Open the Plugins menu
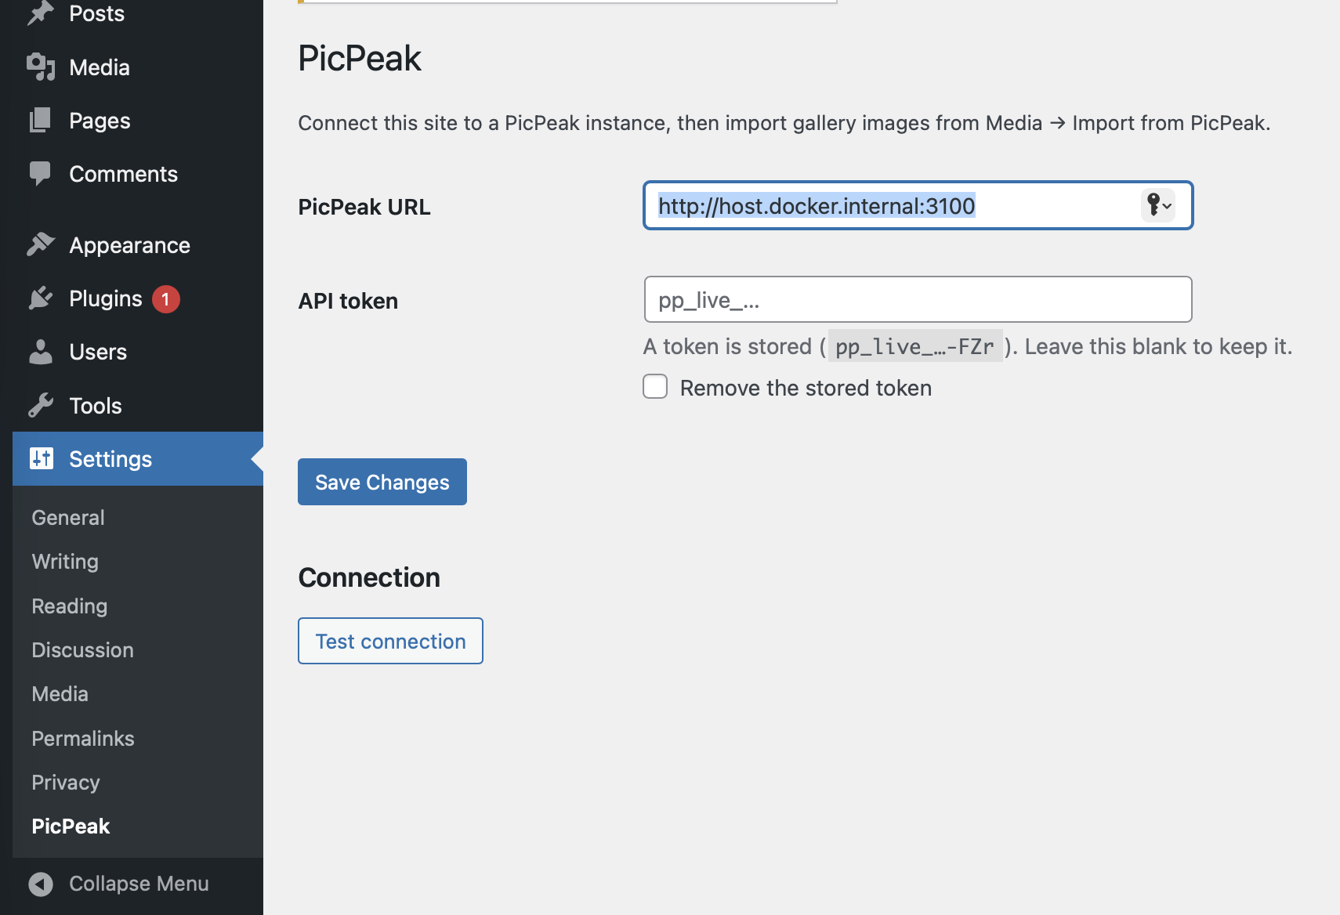Image resolution: width=1340 pixels, height=915 pixels. pos(138,298)
